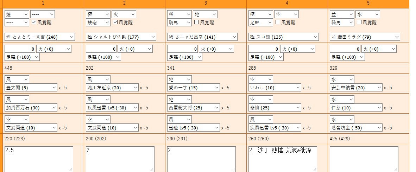The height and width of the screenshot is (172, 416).
Task: Uncheck 風覚醒 checkbox in column 1
Action: click(x=34, y=22)
